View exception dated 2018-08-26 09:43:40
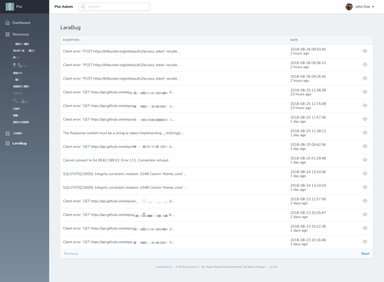This screenshot has width=384, height=282. coord(365,51)
